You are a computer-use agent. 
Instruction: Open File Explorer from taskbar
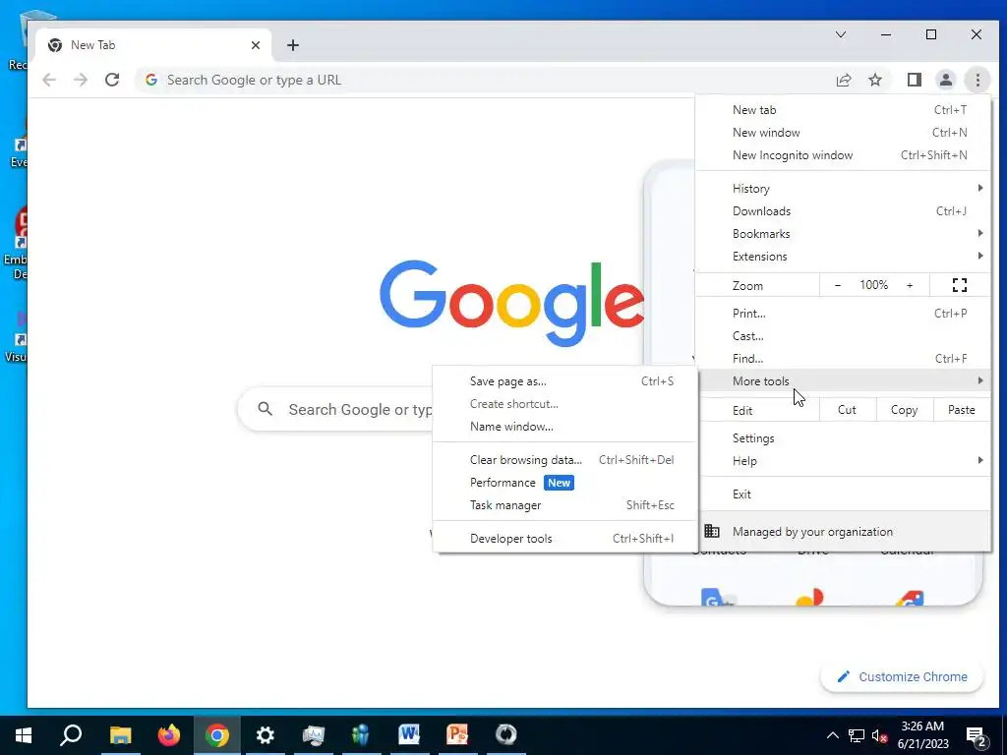point(120,734)
